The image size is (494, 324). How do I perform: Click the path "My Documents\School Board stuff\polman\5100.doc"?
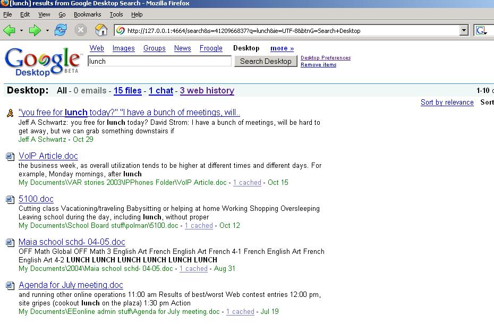coord(98,226)
